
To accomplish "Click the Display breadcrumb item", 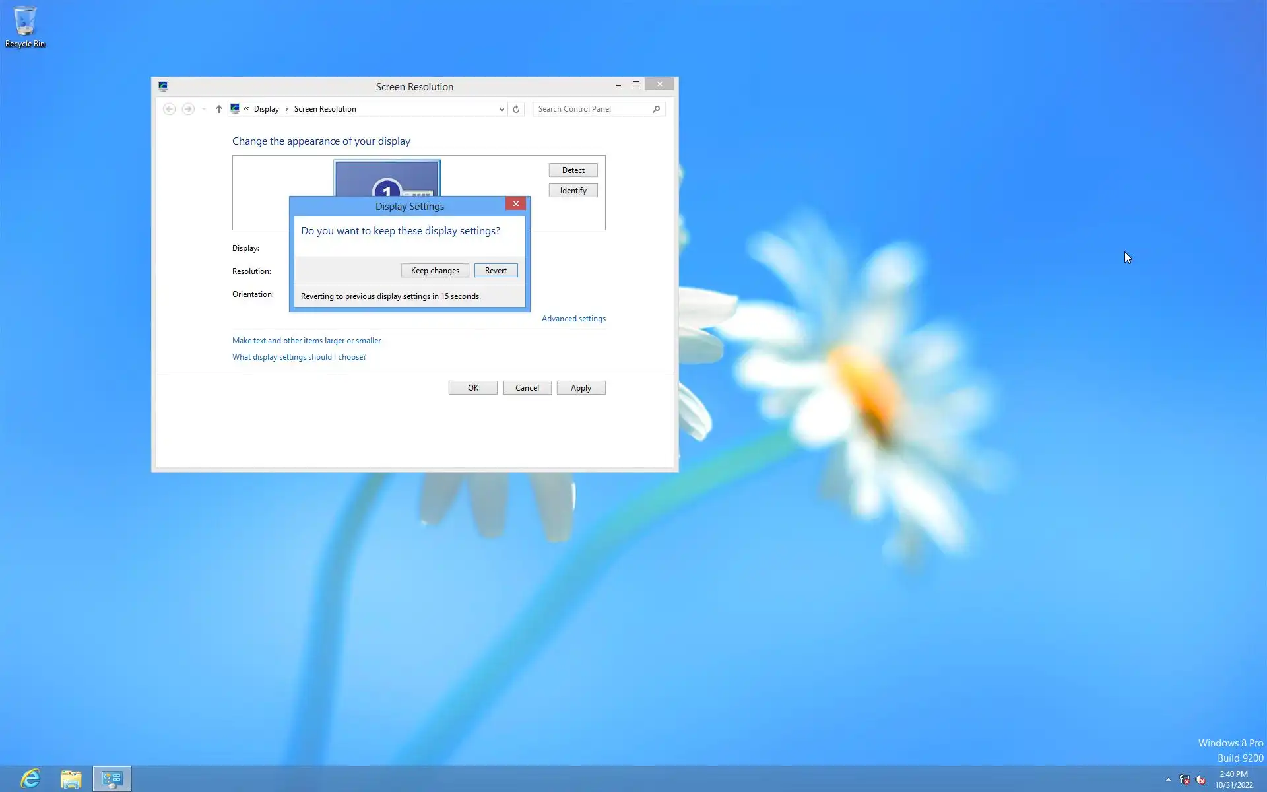I will pyautogui.click(x=266, y=109).
